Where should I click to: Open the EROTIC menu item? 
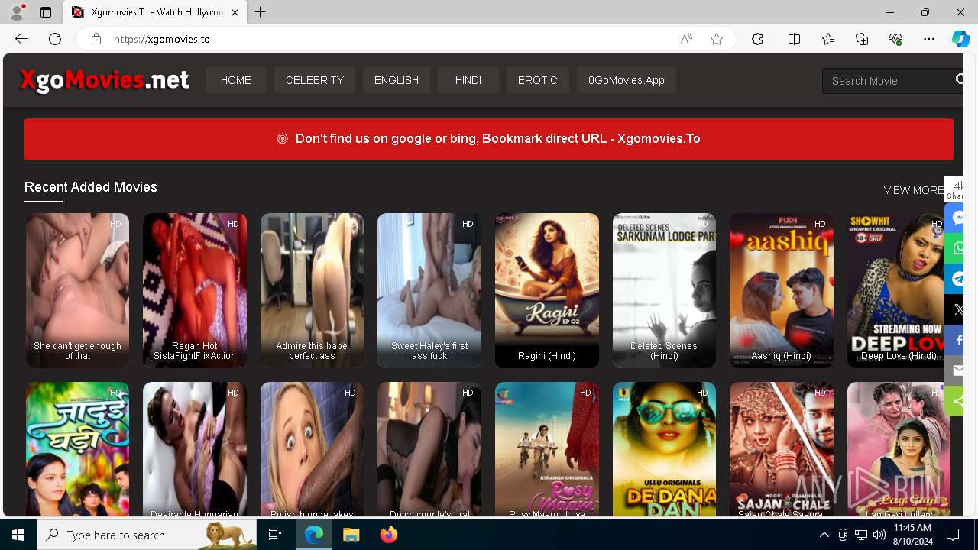[537, 80]
